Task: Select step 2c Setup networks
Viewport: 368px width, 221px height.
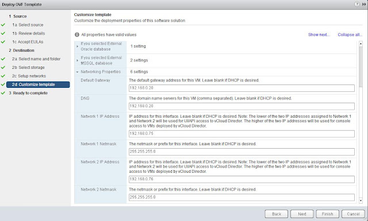Action: [x=29, y=76]
